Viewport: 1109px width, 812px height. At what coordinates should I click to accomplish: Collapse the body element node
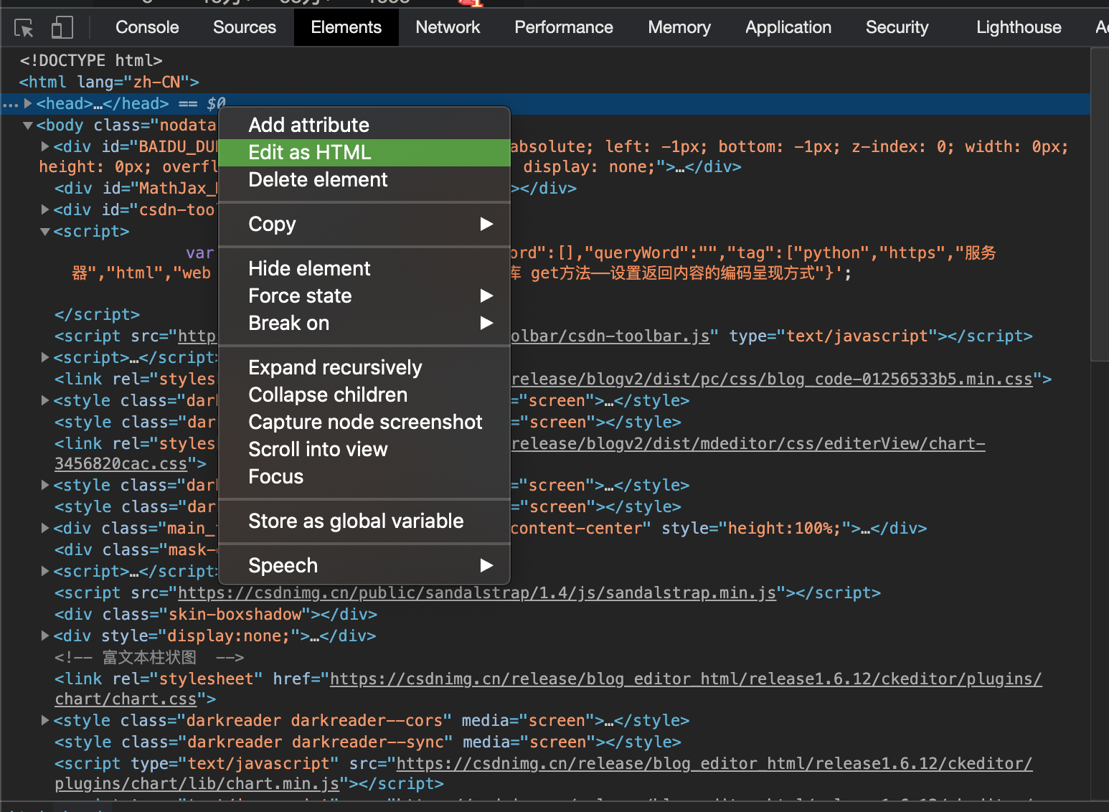pyautogui.click(x=28, y=125)
